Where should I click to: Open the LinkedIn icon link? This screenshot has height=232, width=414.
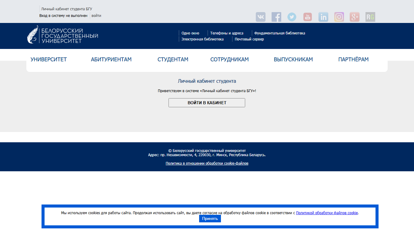pyautogui.click(x=323, y=17)
